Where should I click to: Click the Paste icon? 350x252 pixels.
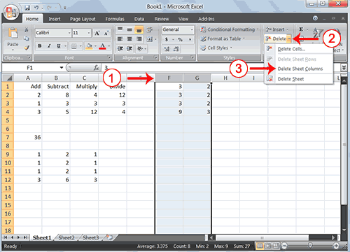(x=13, y=33)
